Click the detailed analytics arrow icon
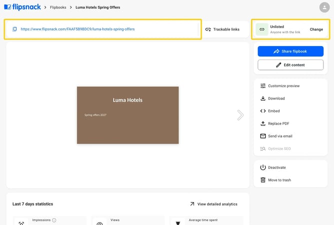The height and width of the screenshot is (225, 334). [192, 204]
